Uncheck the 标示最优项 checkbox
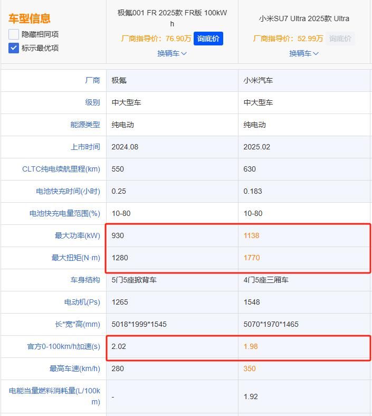372x416 pixels. (x=14, y=48)
